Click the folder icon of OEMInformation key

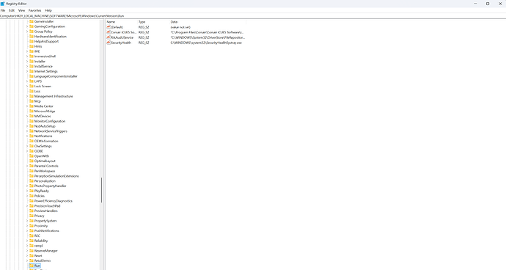pyautogui.click(x=32, y=141)
